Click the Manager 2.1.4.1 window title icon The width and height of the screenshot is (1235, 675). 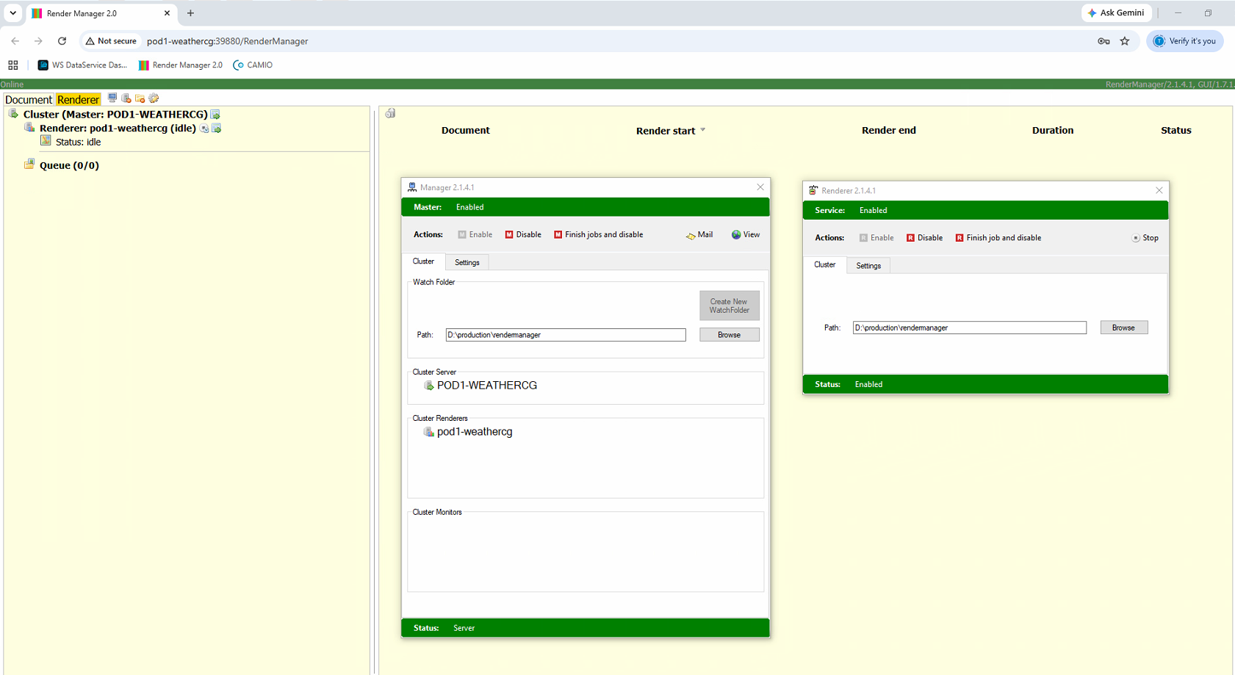[412, 187]
